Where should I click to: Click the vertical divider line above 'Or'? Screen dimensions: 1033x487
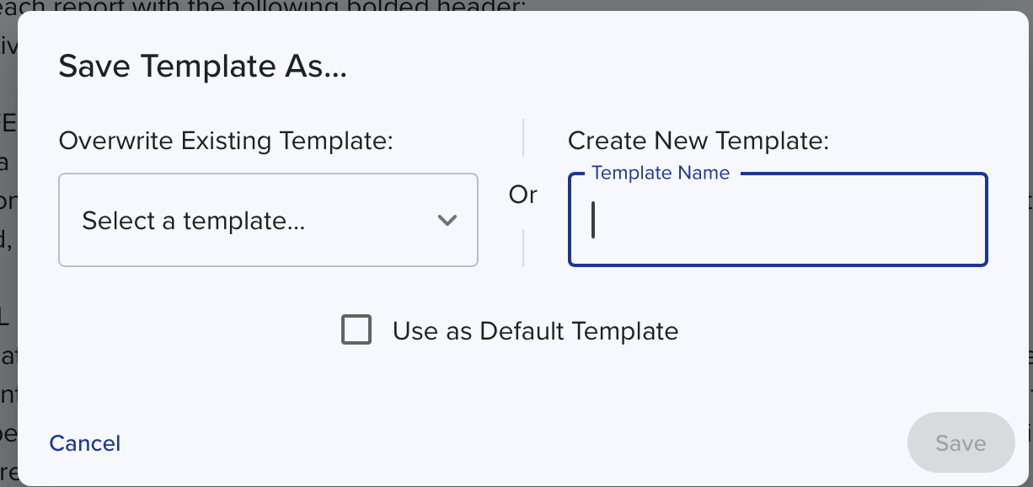point(523,137)
